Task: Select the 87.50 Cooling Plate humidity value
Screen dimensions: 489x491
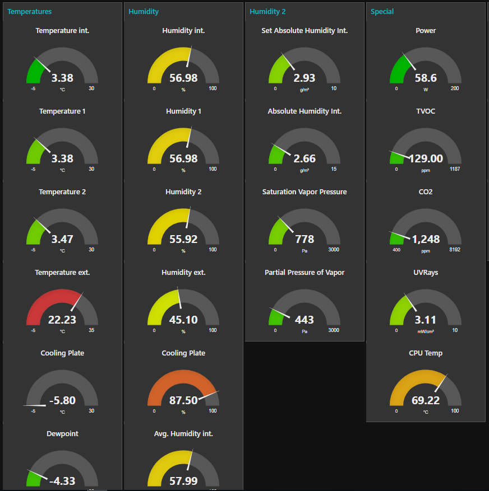Action: pyautogui.click(x=183, y=400)
